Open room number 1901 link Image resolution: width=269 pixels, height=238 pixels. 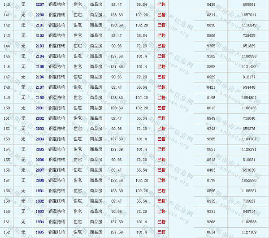tap(40, 191)
